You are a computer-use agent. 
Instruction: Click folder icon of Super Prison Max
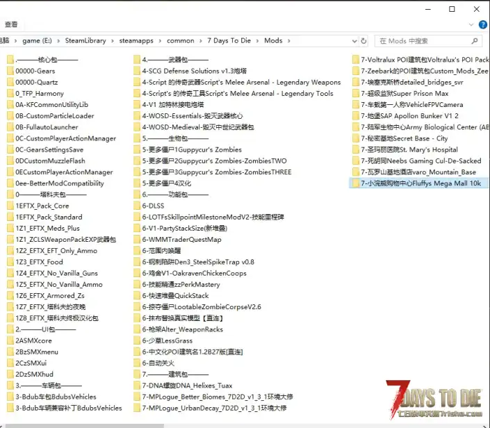pyautogui.click(x=356, y=93)
